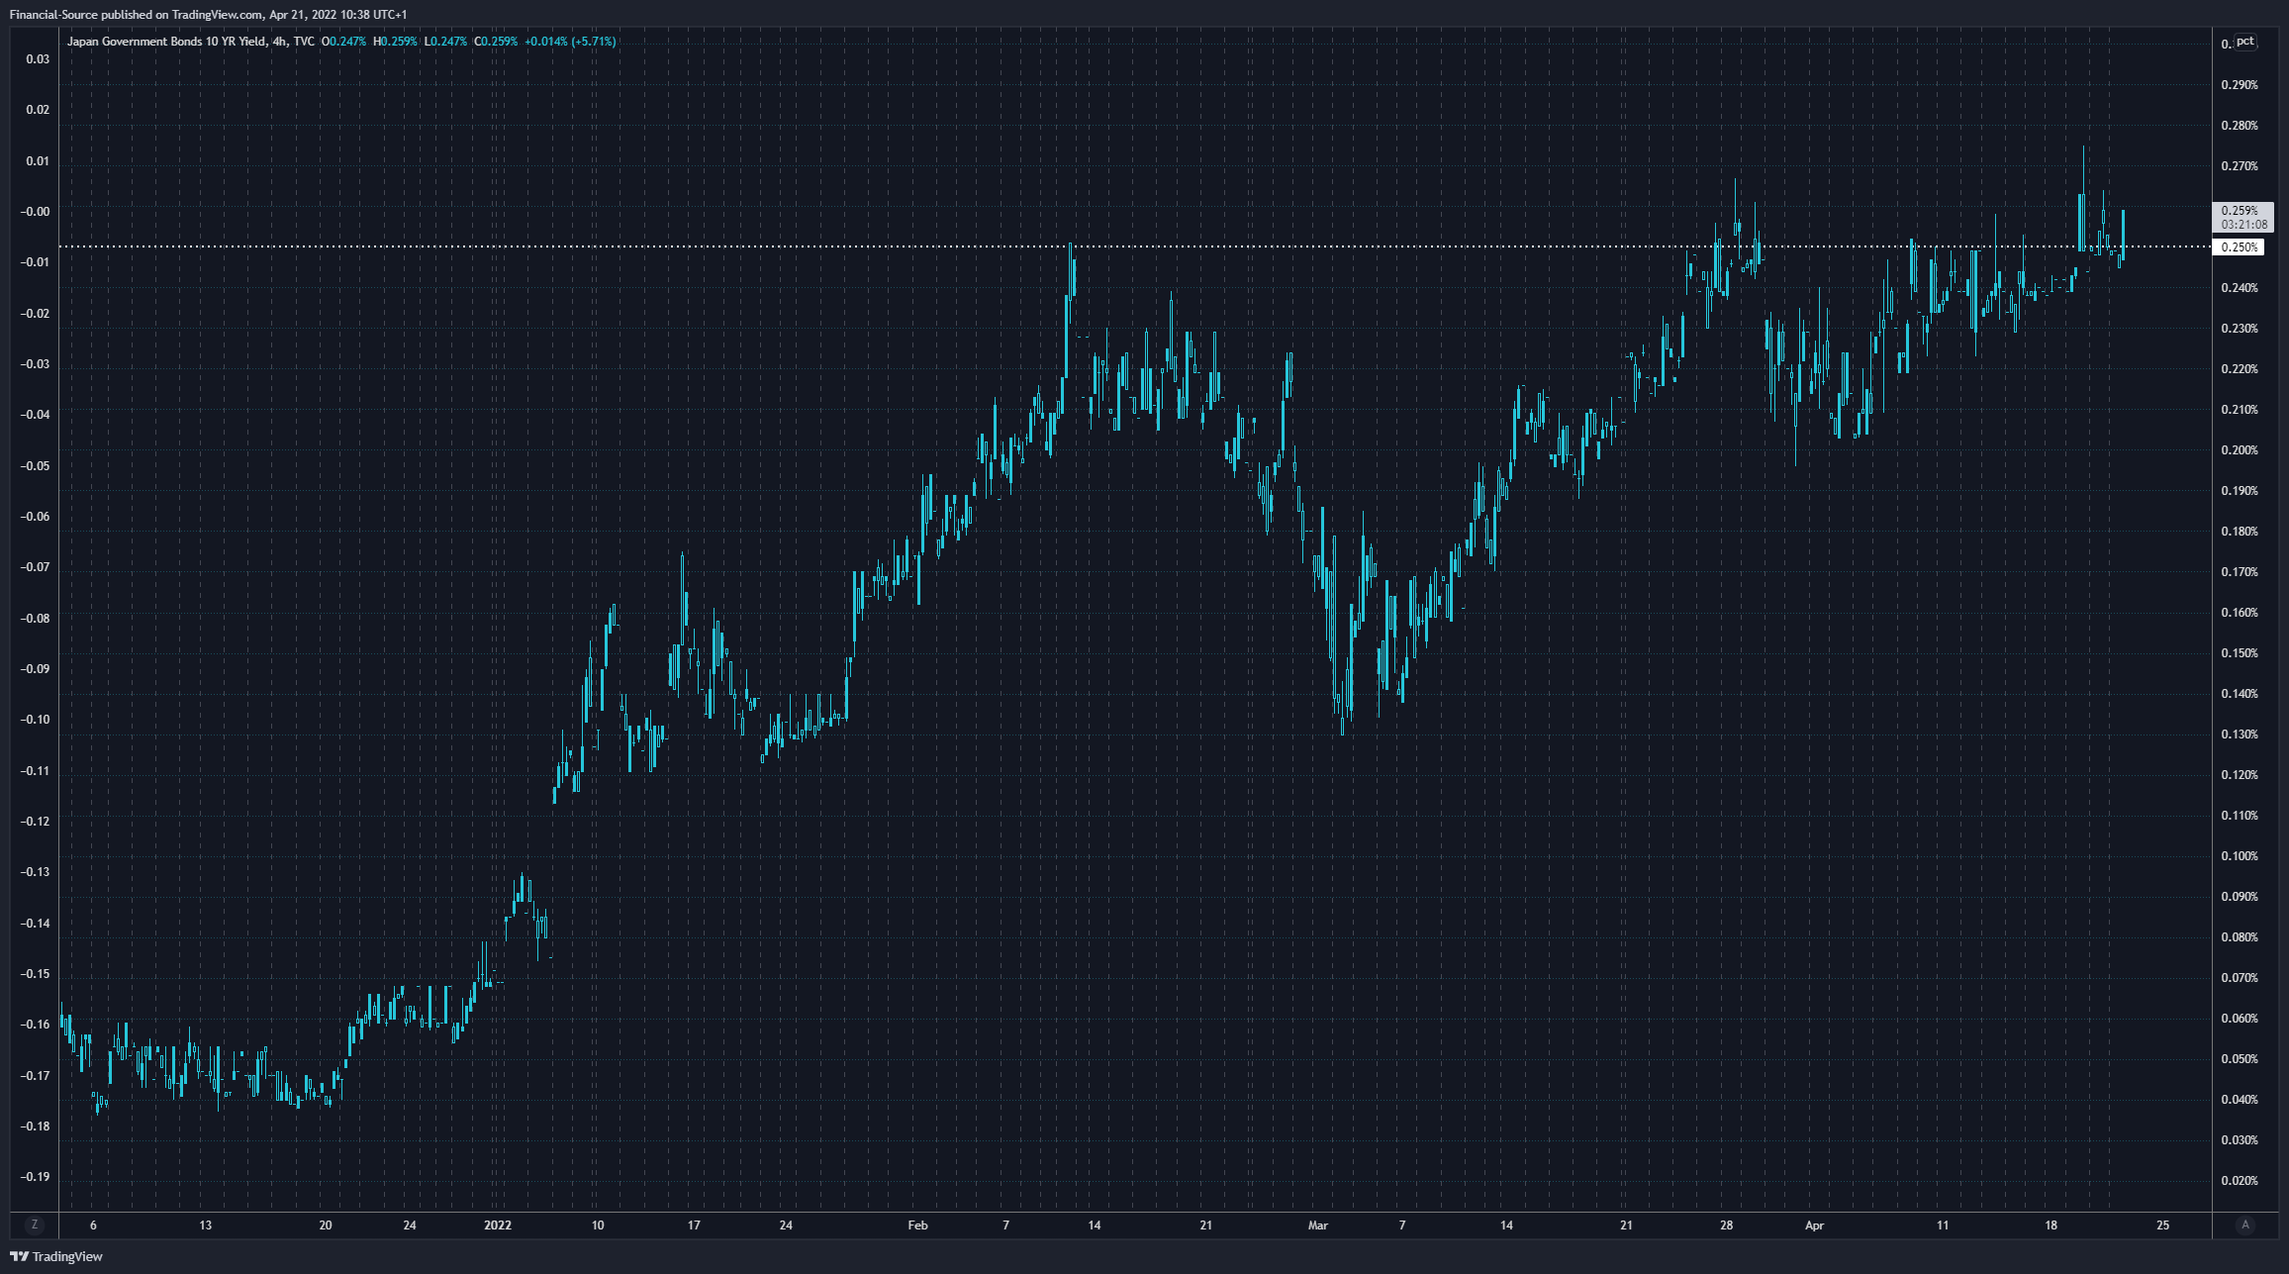The width and height of the screenshot is (2289, 1274).
Task: Click the -0.10 tick on the left scale
Action: (x=35, y=720)
